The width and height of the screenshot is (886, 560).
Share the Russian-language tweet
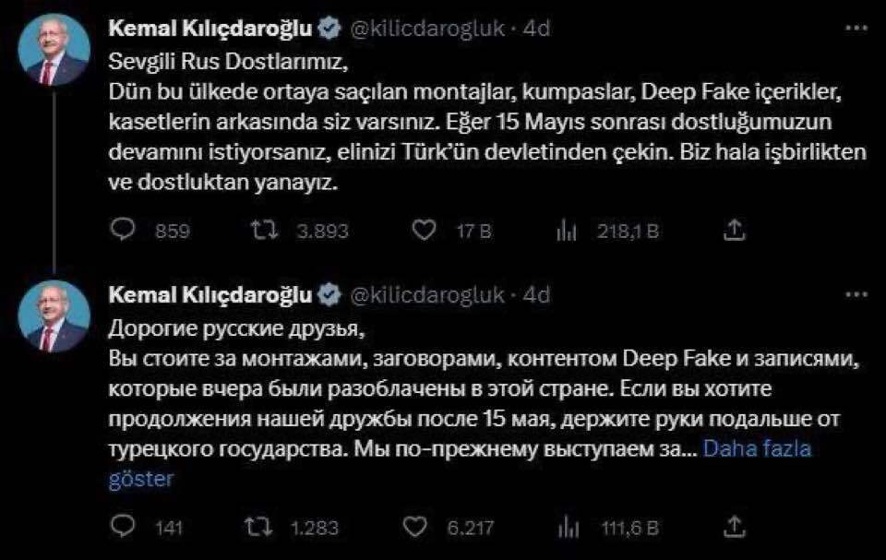(x=735, y=528)
